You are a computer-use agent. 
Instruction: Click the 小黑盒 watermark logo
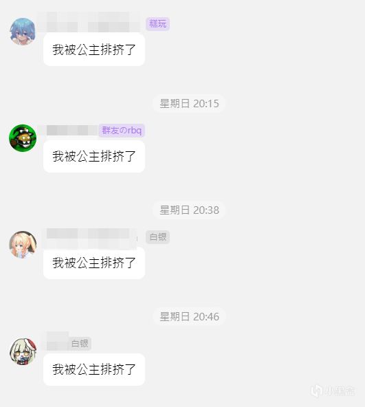(x=333, y=390)
